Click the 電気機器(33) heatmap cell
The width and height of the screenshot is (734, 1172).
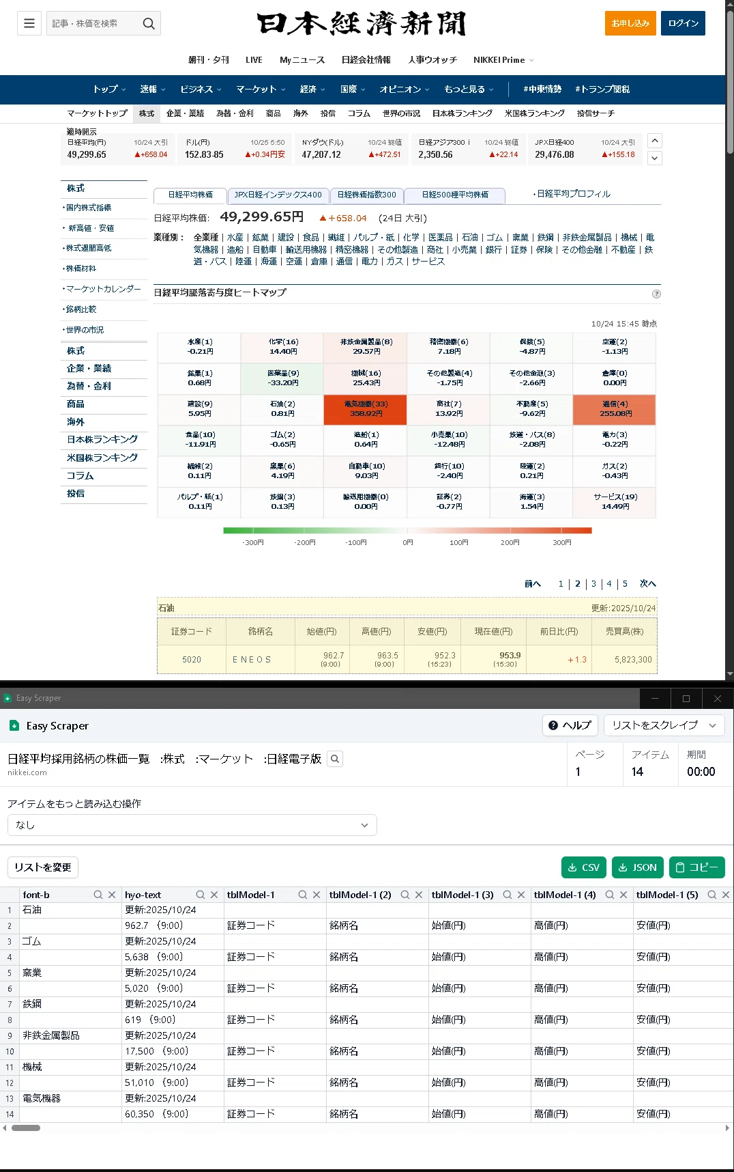point(366,409)
